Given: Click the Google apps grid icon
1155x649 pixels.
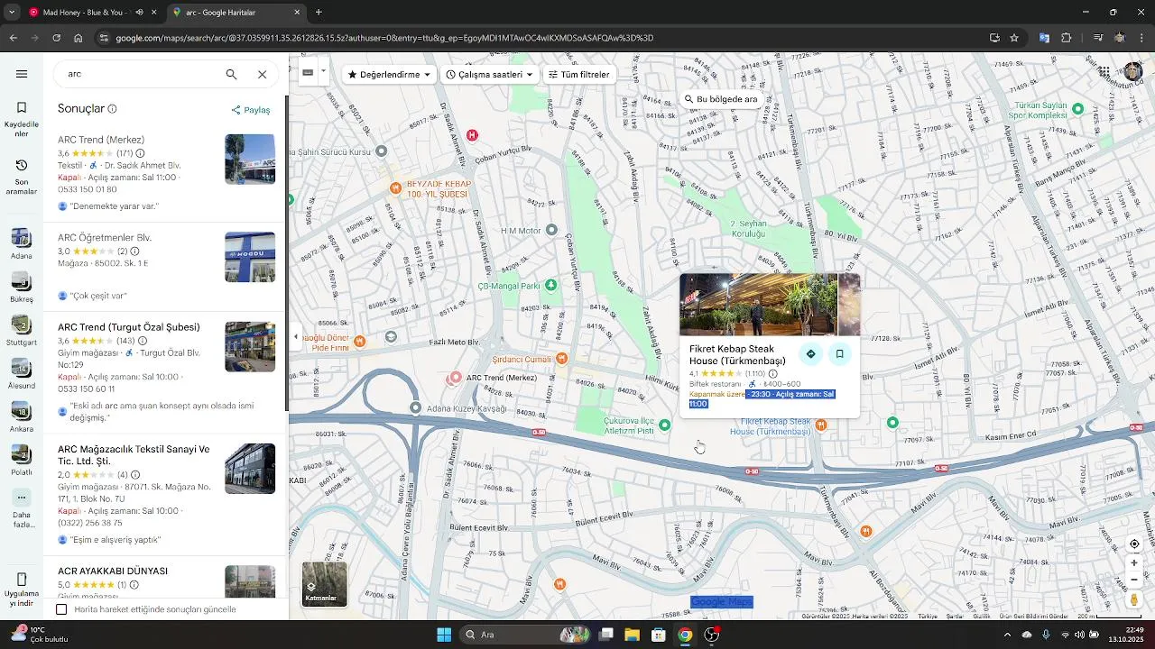Looking at the screenshot, I should (1104, 72).
